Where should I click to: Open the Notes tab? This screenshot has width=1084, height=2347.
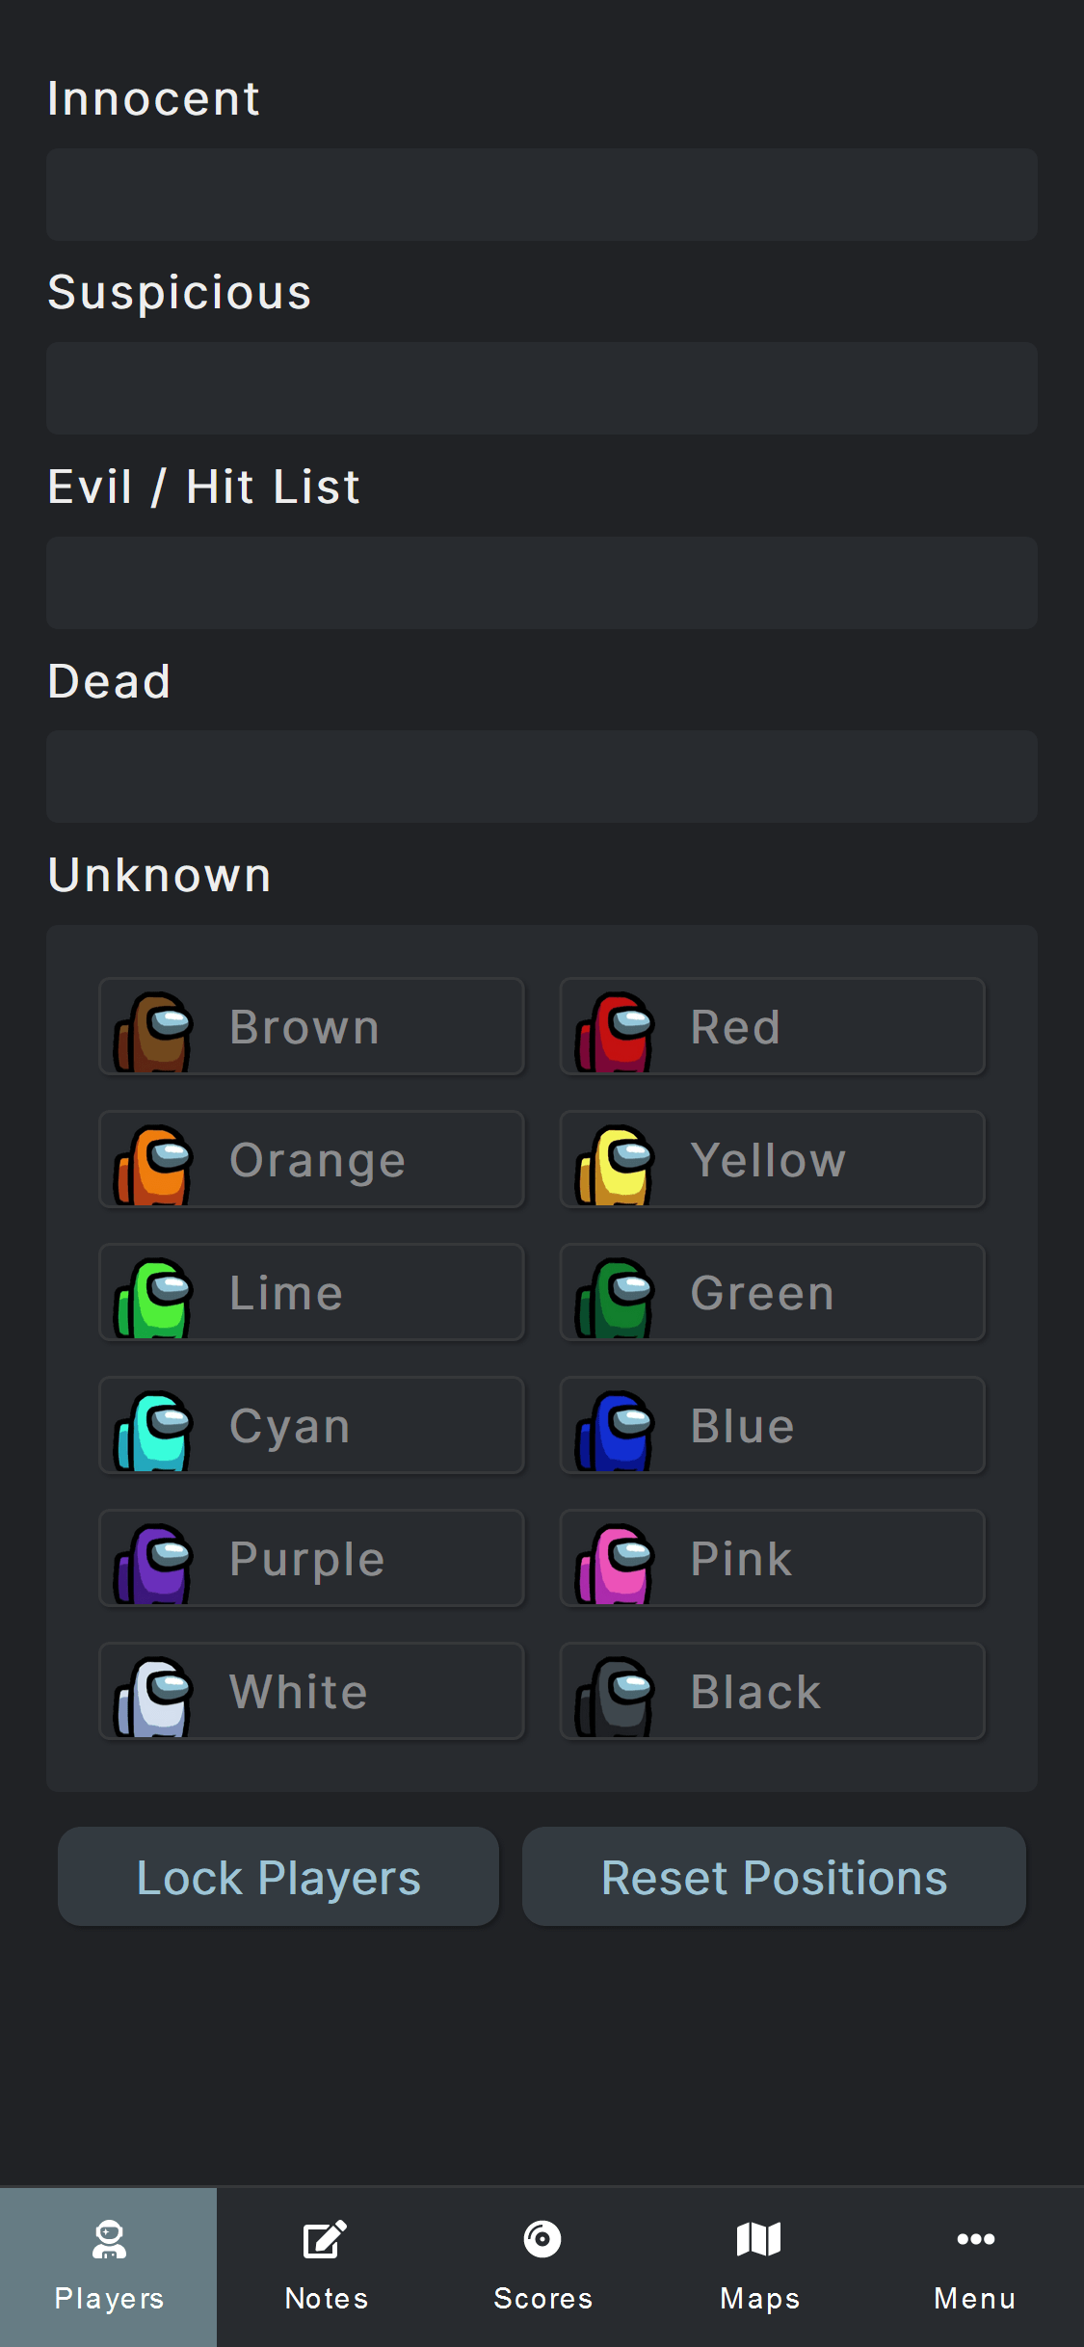[x=326, y=2267]
